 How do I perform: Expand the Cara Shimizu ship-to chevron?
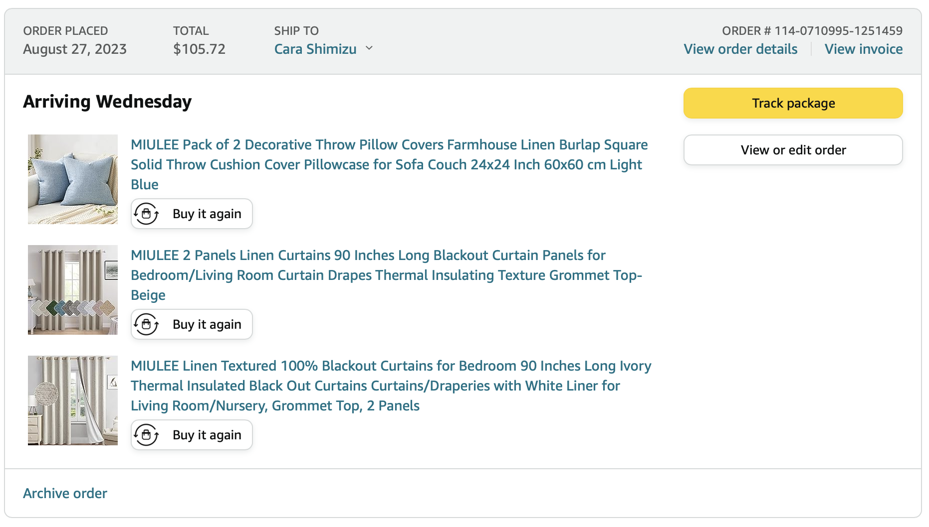click(x=369, y=48)
